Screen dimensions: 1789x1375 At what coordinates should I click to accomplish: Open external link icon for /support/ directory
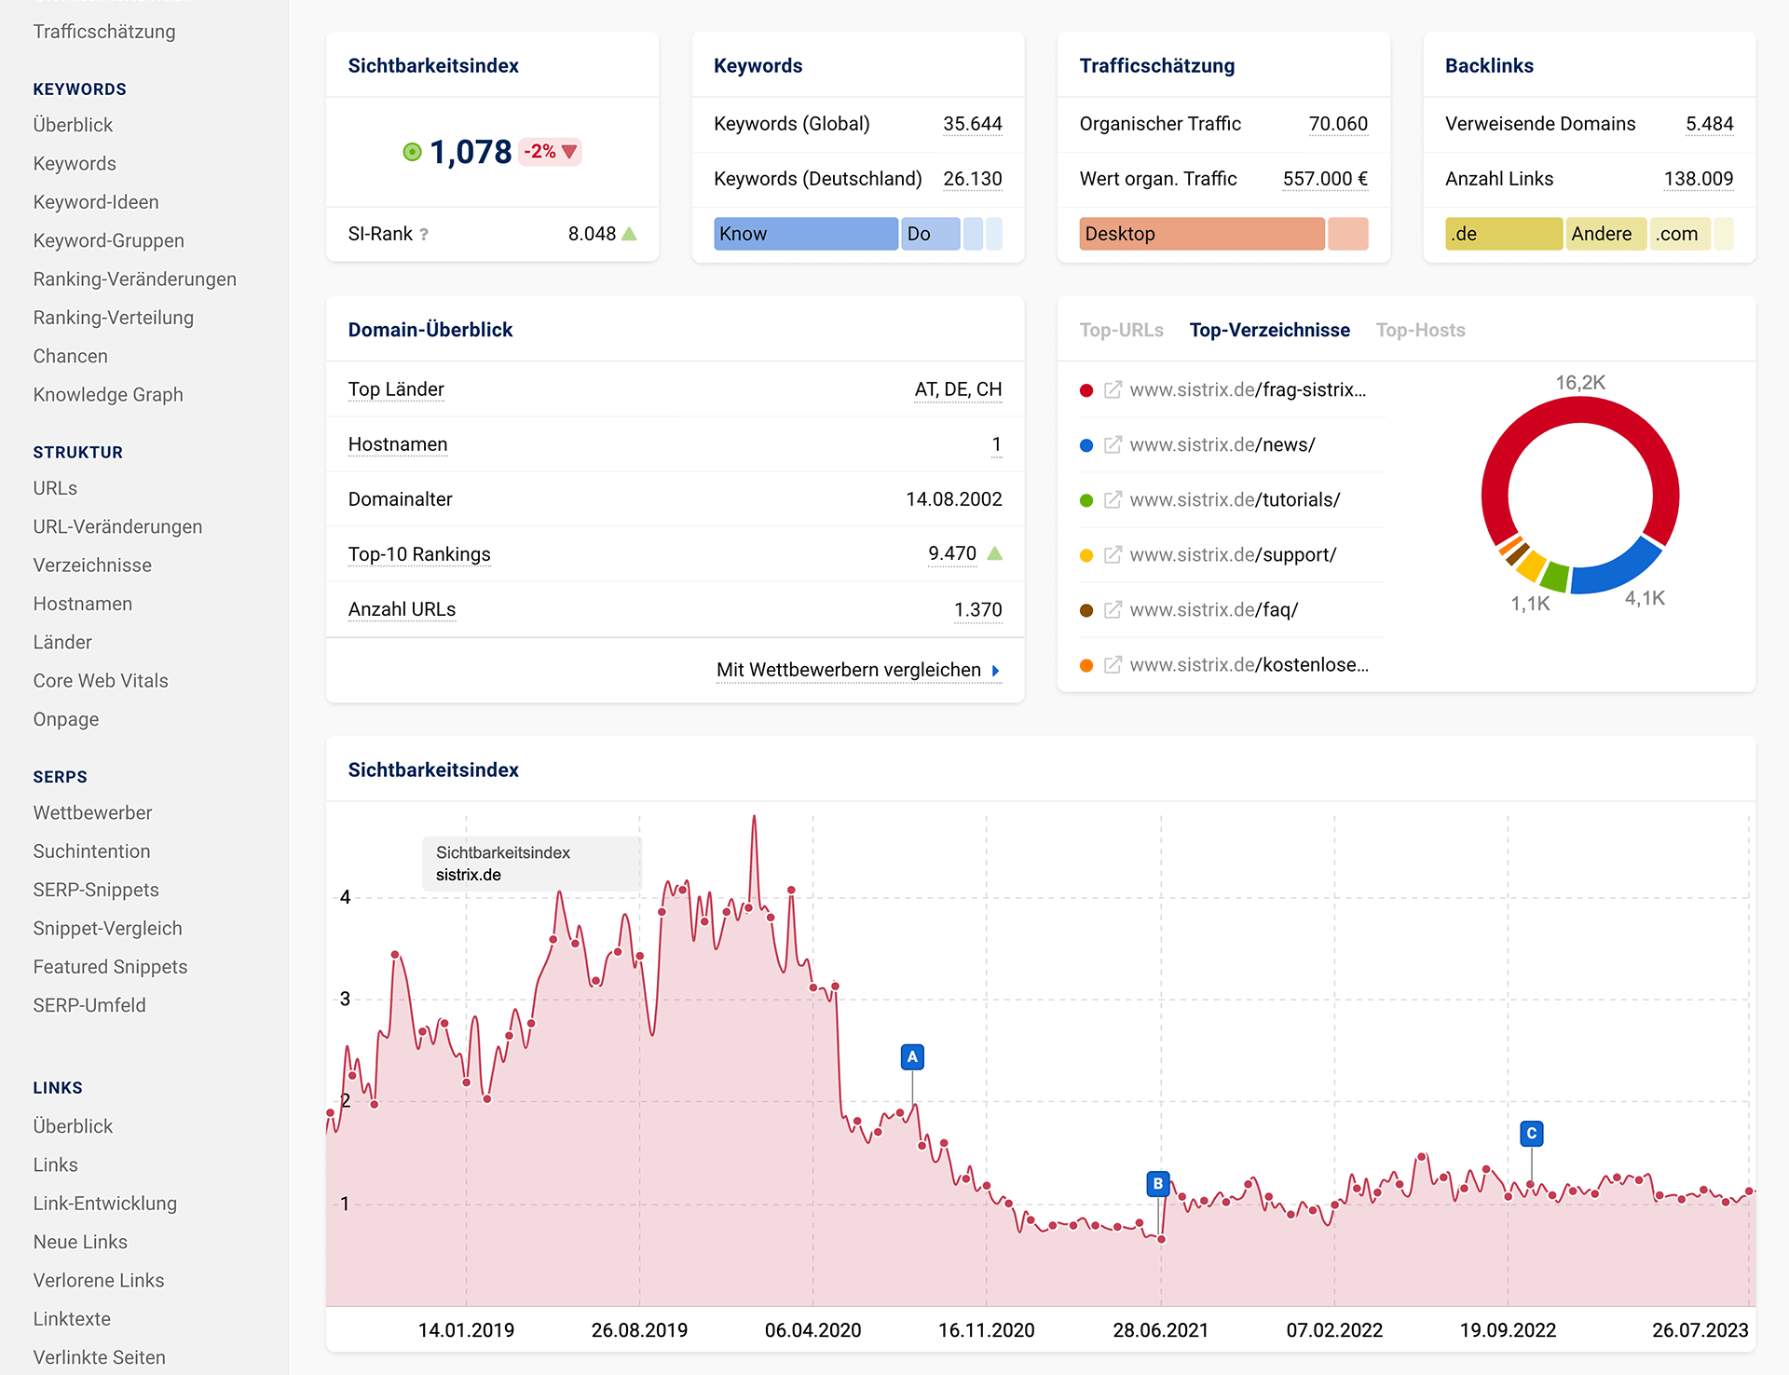[x=1113, y=555]
